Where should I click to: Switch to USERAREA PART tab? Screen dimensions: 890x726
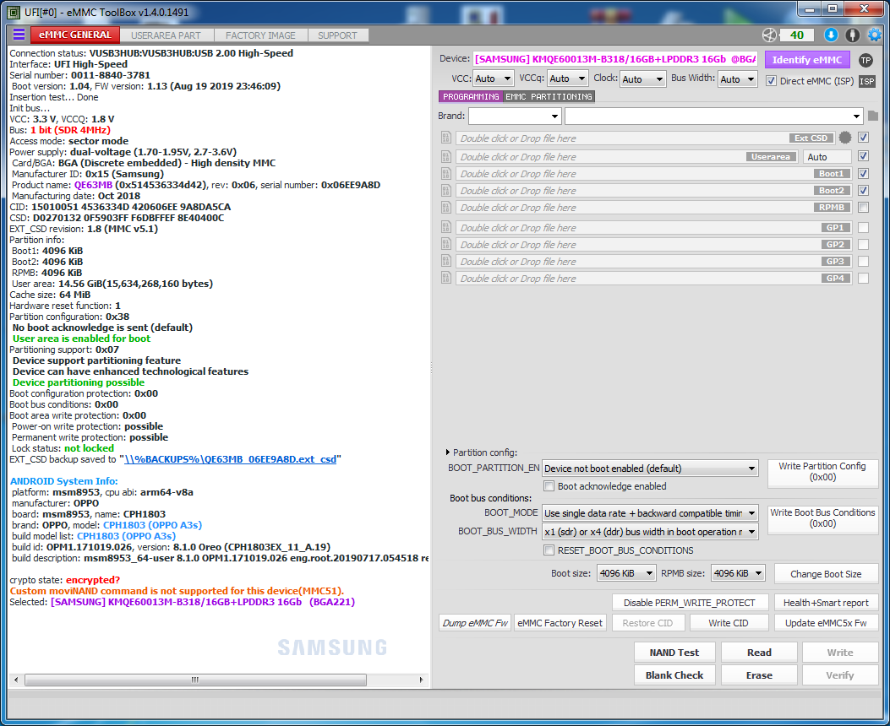[166, 35]
